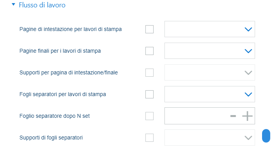Toggle Fogli separatori per lavori checkbox
Viewport: 271px width, 148px height.
150,94
